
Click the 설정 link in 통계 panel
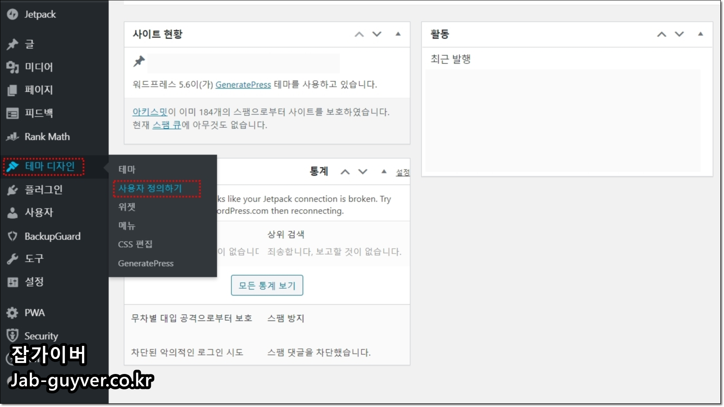[x=403, y=173]
